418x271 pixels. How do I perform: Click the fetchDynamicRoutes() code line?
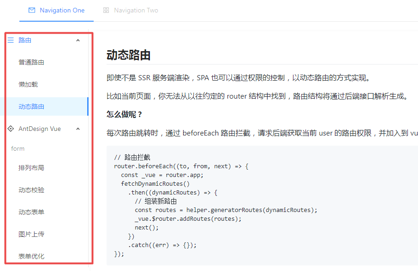155,184
